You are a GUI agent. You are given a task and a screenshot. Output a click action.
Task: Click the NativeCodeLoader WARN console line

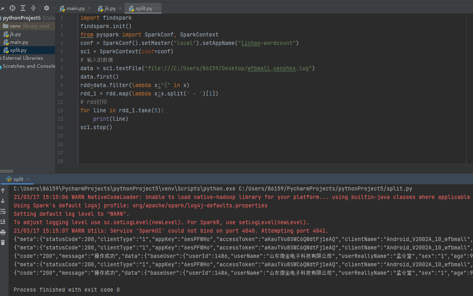pos(242,197)
